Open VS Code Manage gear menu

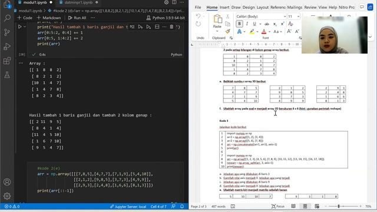(7, 196)
